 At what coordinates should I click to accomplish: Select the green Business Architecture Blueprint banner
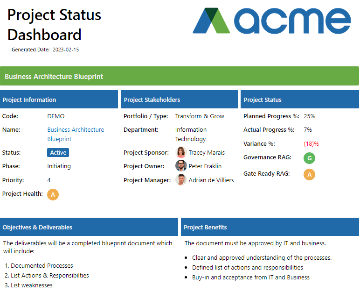coord(180,76)
